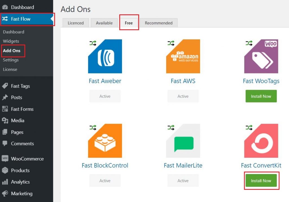
Task: Click the Media icon in sidebar
Action: click(x=5, y=120)
